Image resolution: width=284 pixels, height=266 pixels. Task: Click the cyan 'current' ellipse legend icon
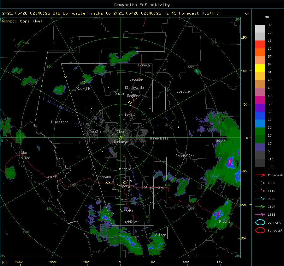(260, 222)
